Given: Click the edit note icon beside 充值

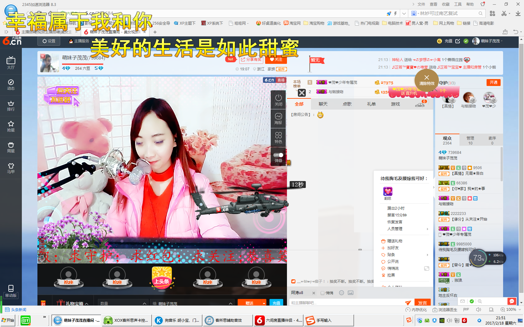Looking at the screenshot, I should coord(458,41).
